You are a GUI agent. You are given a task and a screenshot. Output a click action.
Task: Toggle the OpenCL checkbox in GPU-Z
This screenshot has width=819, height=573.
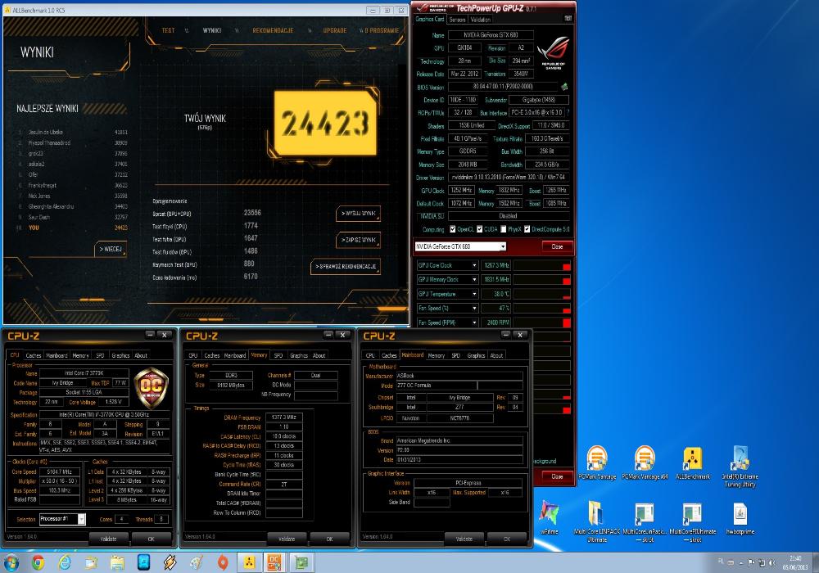coord(452,229)
